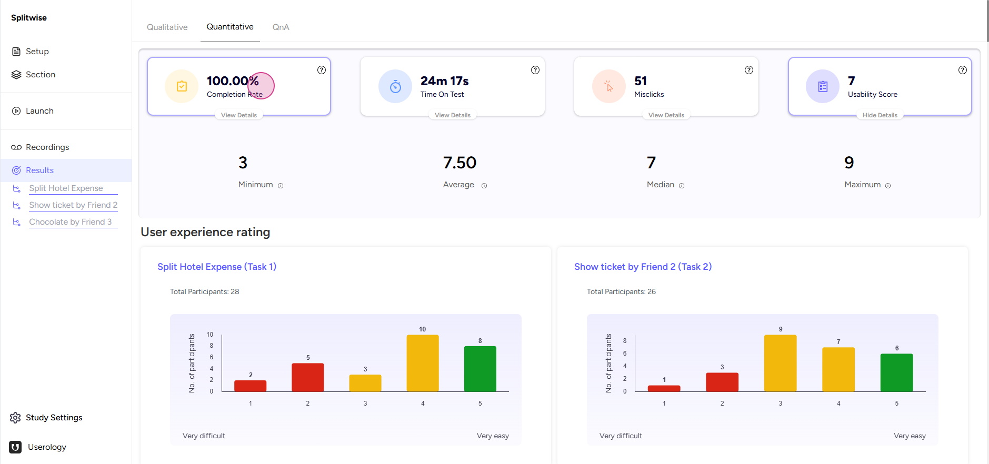
Task: Expand View Details under Misclicks
Action: coord(666,115)
